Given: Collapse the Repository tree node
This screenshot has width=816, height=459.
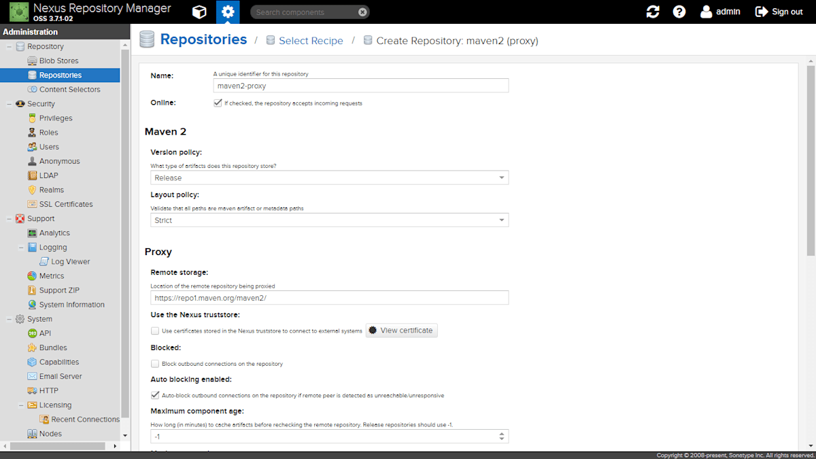Looking at the screenshot, I should coord(9,47).
